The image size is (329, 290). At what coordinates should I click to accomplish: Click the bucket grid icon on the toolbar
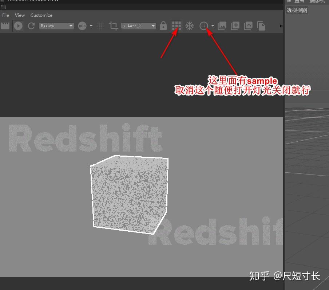point(176,26)
